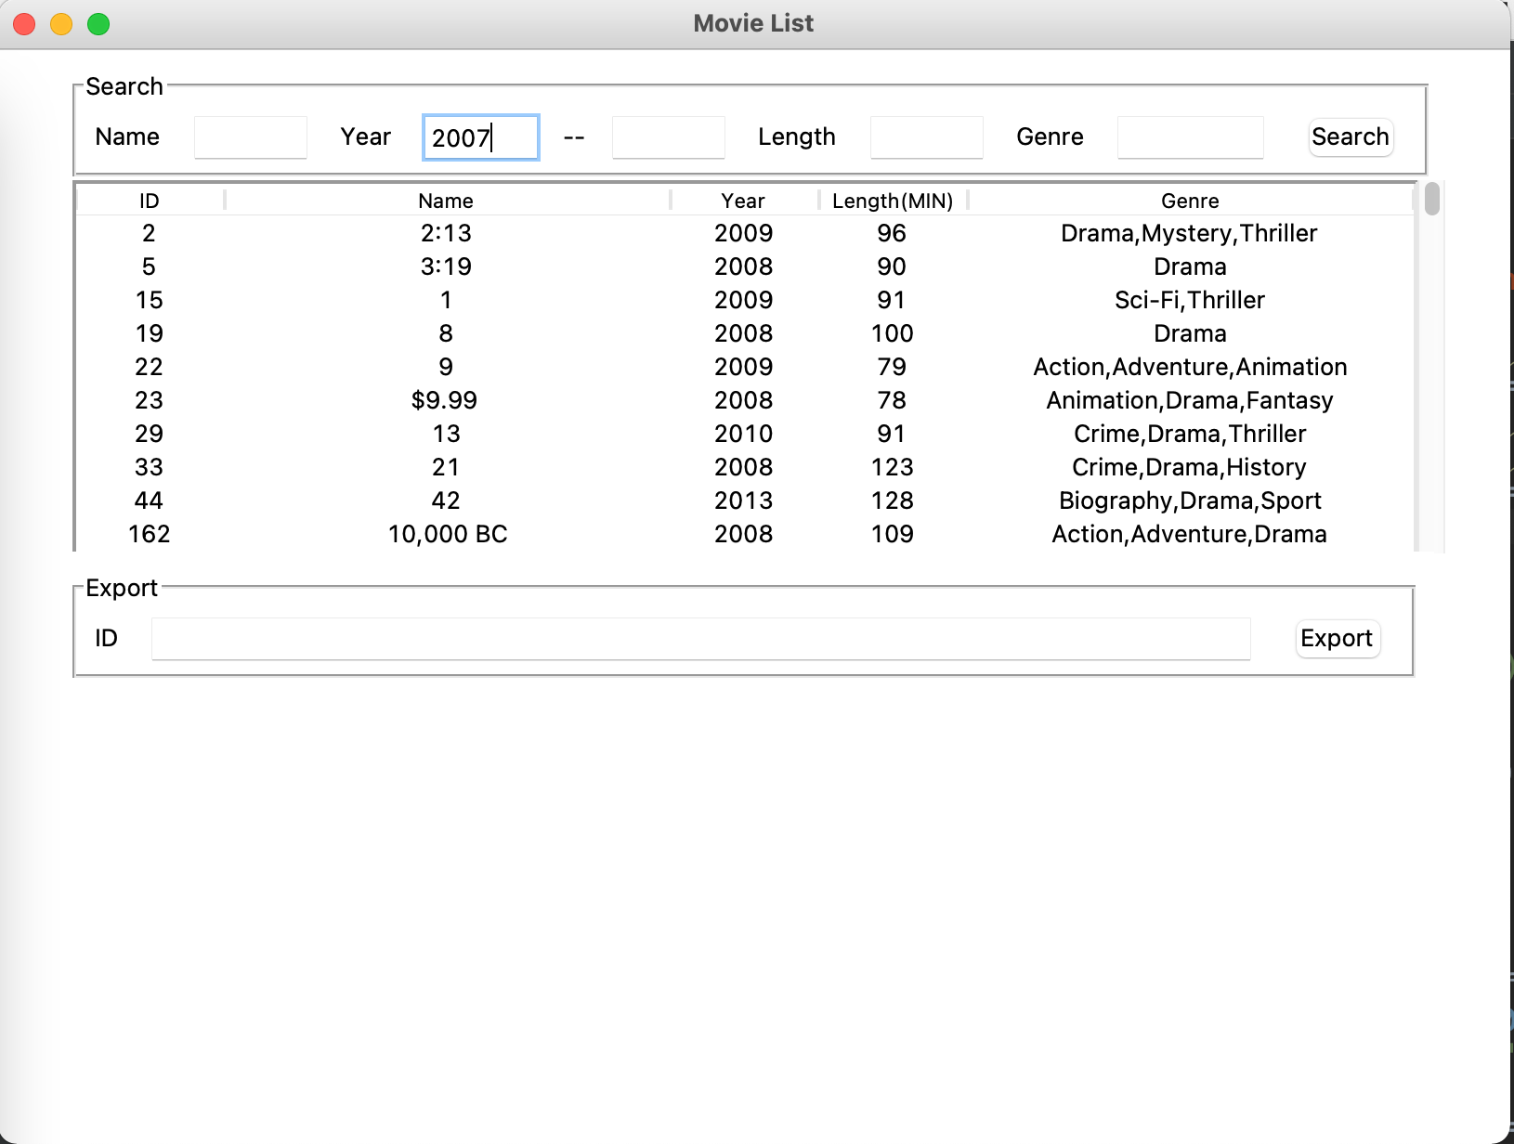
Task: Click the length value 78
Action: point(892,400)
